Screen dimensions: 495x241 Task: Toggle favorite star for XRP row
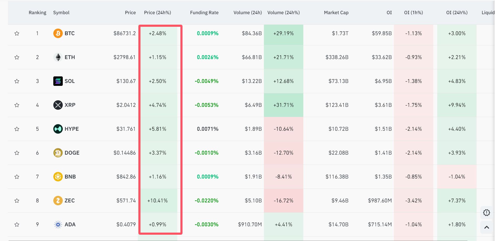coord(17,105)
